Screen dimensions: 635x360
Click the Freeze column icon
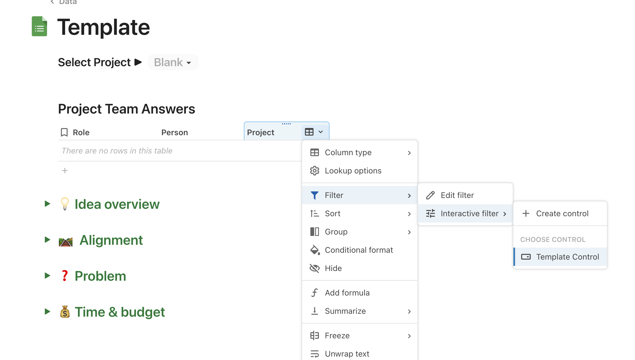coord(314,336)
